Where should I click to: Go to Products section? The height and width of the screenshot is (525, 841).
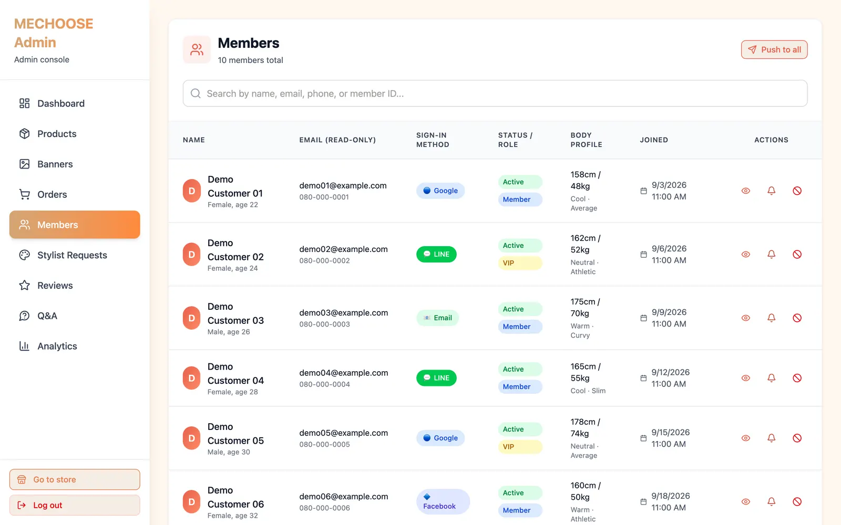tap(75, 134)
